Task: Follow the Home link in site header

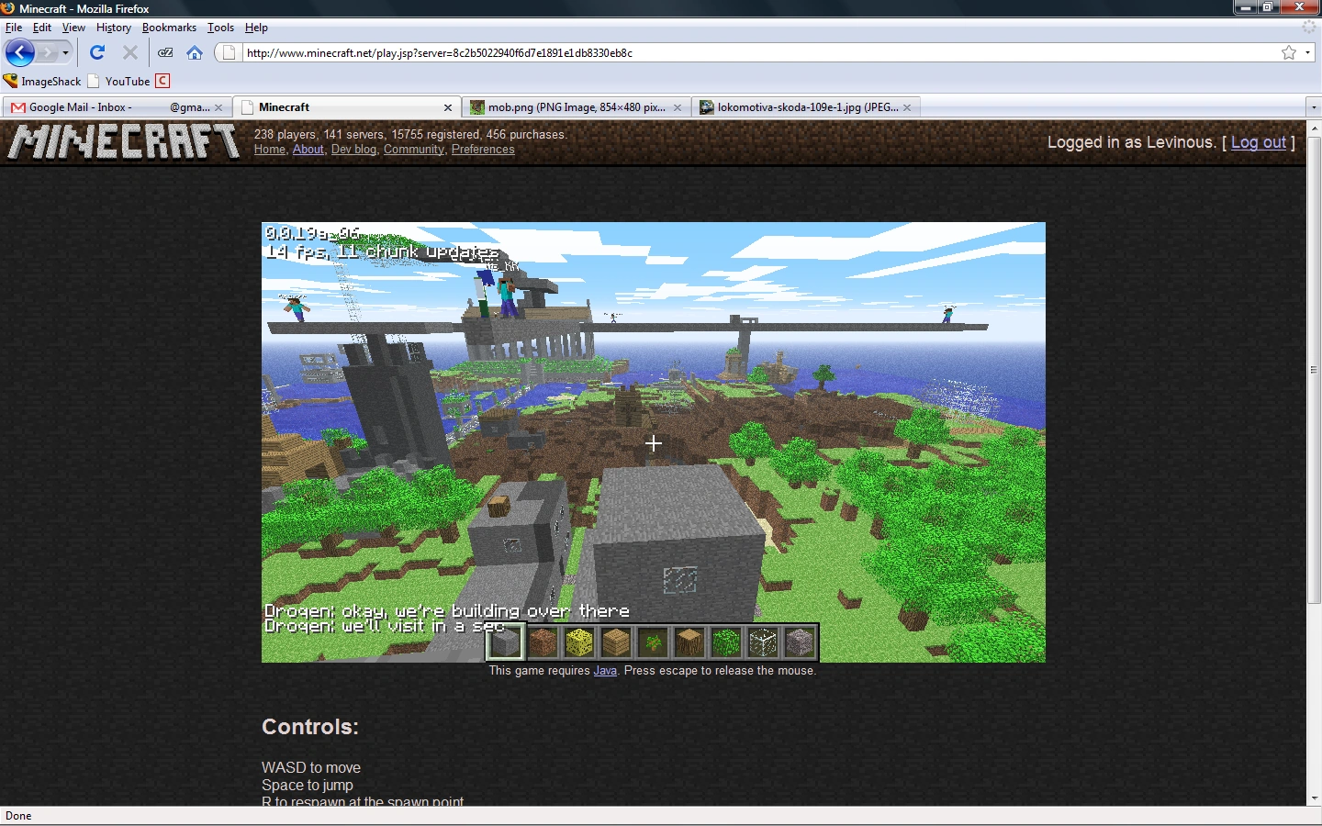Action: point(269,150)
